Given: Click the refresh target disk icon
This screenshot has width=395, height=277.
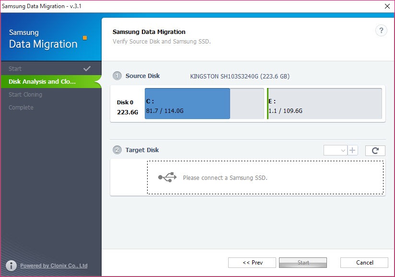Looking at the screenshot, I should [375, 151].
